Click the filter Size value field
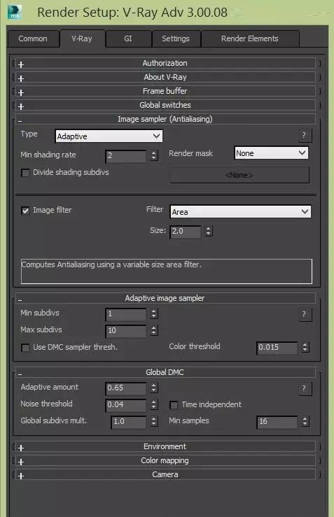This screenshot has width=334, height=517. pyautogui.click(x=186, y=231)
